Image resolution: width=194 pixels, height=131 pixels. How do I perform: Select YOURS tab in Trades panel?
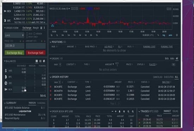point(175,111)
